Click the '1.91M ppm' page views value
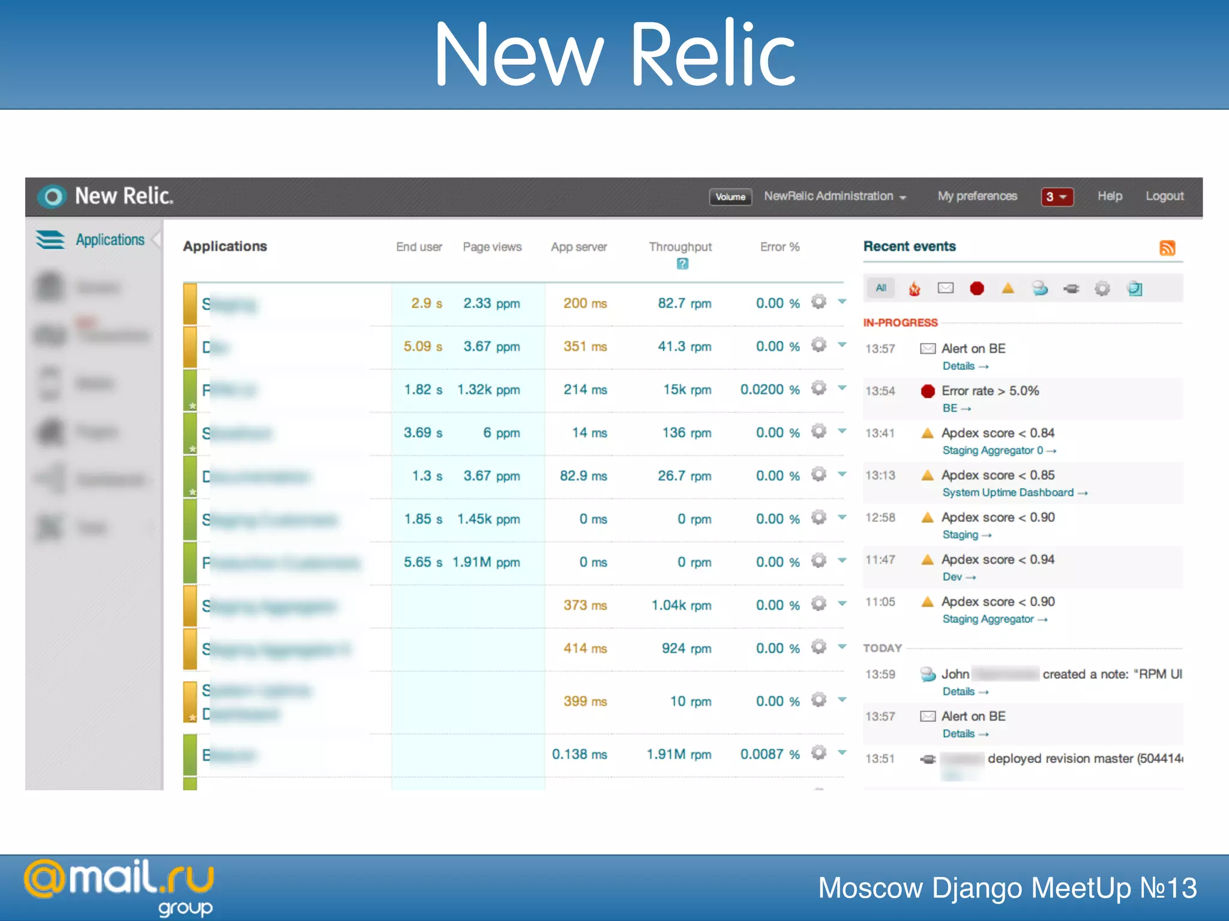Screen dimensions: 1229x921 pos(486,562)
